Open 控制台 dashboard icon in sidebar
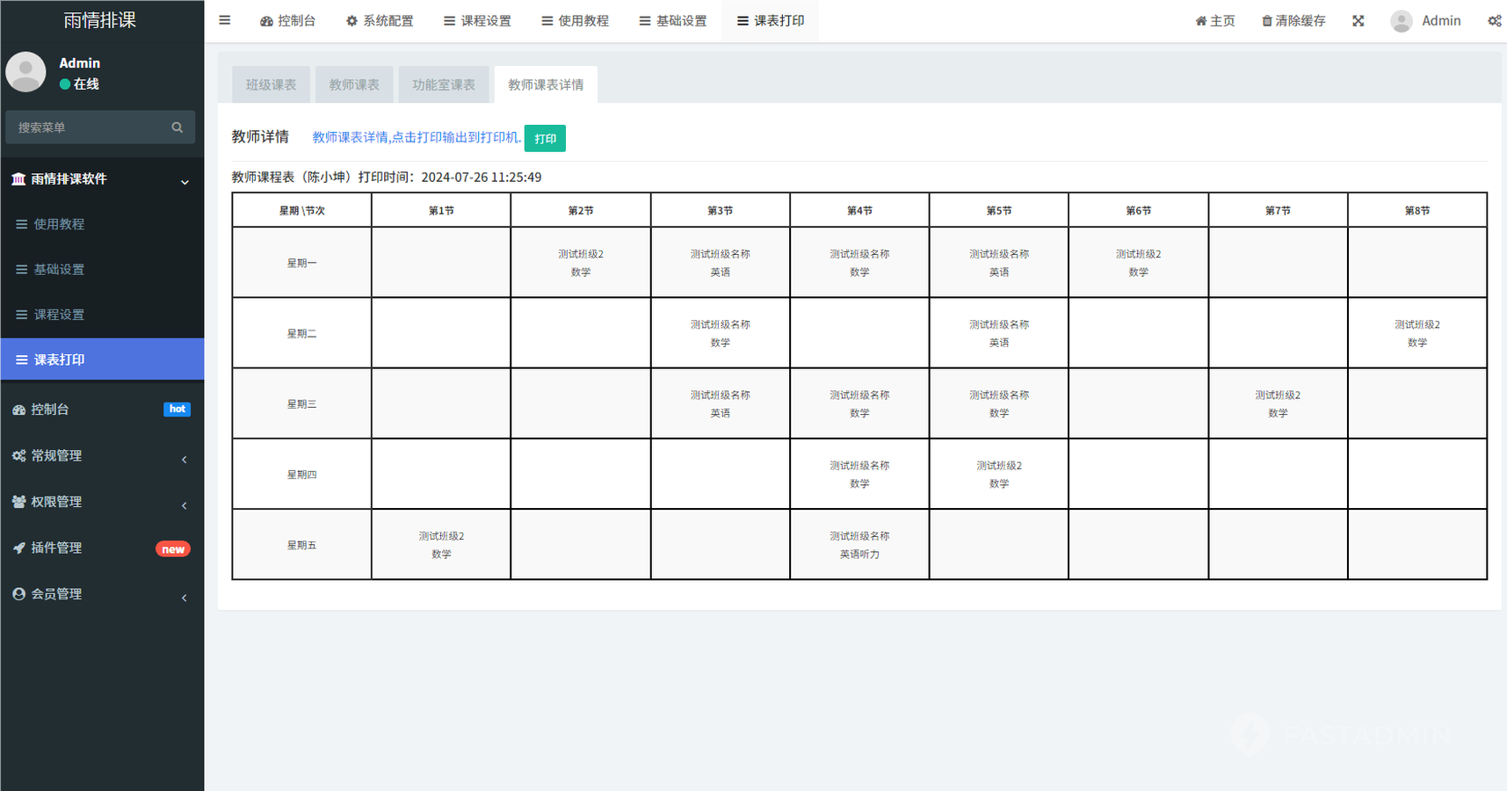This screenshot has height=791, width=1507. [19, 410]
